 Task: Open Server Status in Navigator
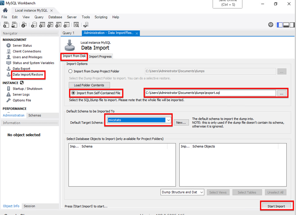22,45
